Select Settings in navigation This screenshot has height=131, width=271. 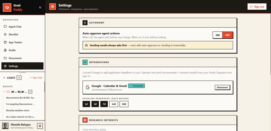tap(23, 66)
